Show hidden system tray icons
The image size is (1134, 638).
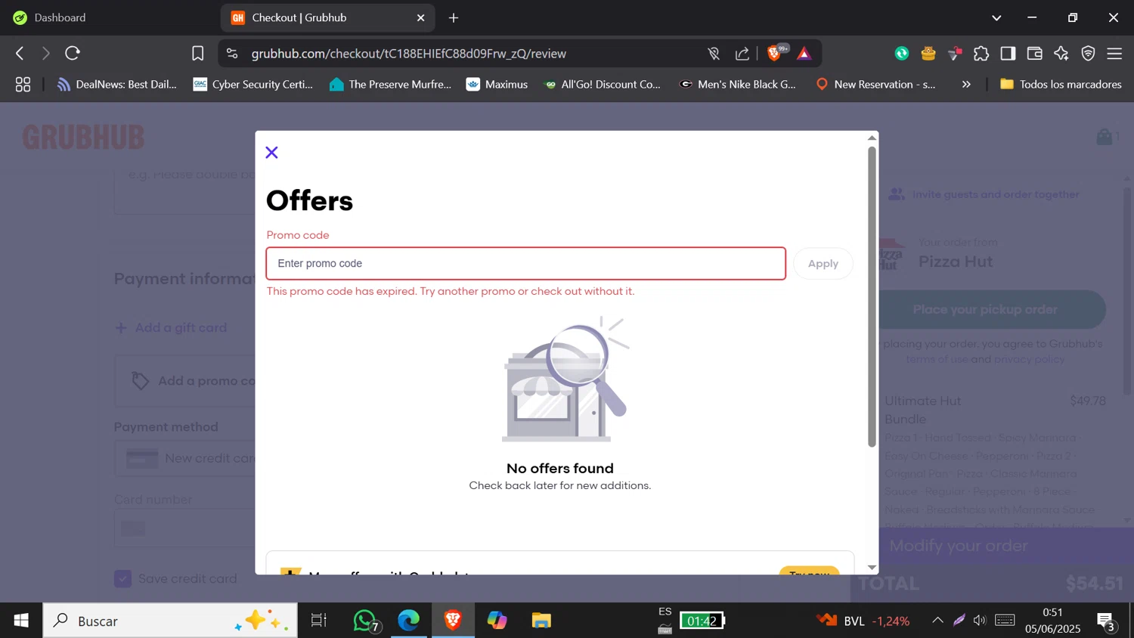(x=937, y=621)
